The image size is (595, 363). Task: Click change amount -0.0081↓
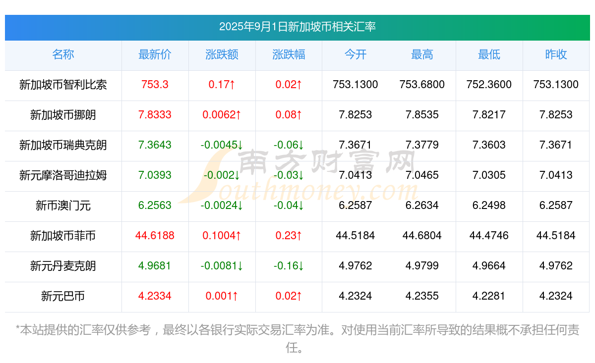point(222,266)
